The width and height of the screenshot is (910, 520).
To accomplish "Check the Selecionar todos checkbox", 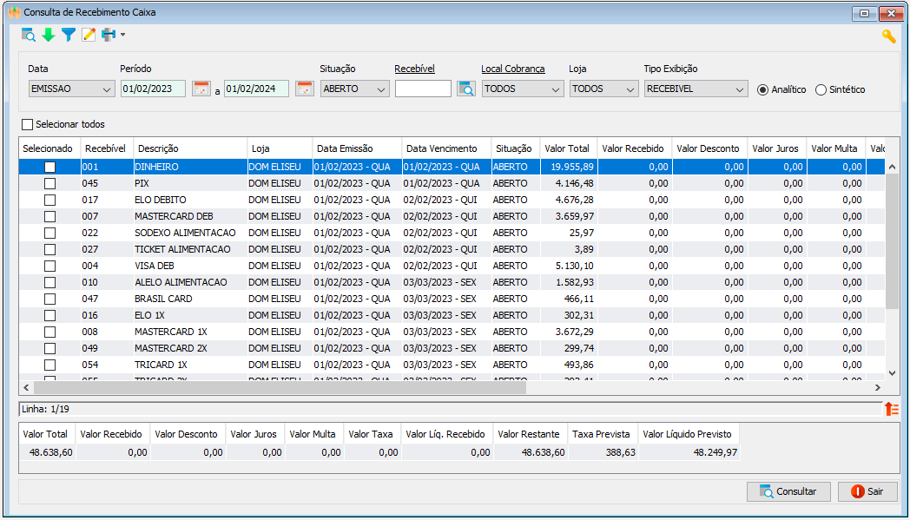I will click(28, 124).
